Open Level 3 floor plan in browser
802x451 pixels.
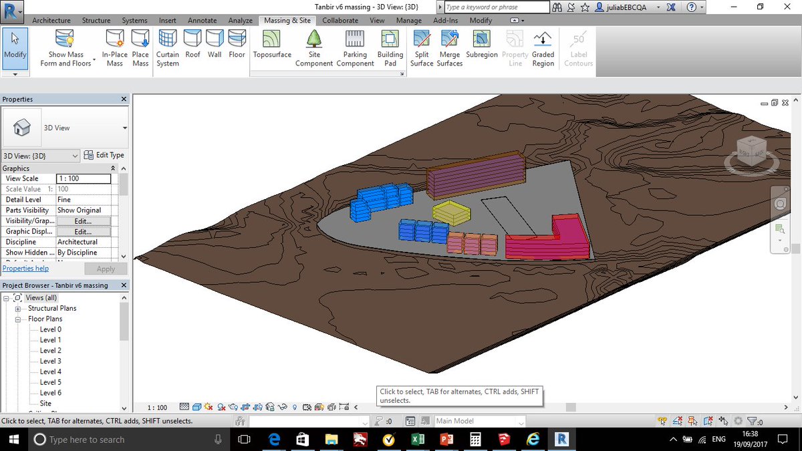click(50, 361)
